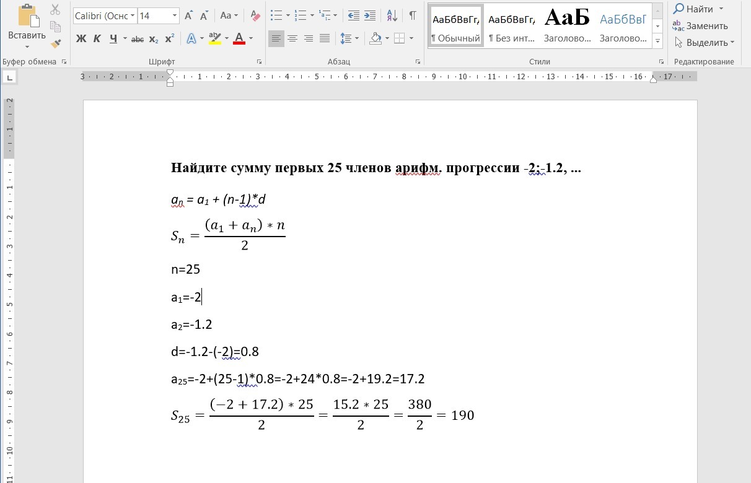
Task: Click the Sort A-Я icon
Action: pyautogui.click(x=392, y=16)
